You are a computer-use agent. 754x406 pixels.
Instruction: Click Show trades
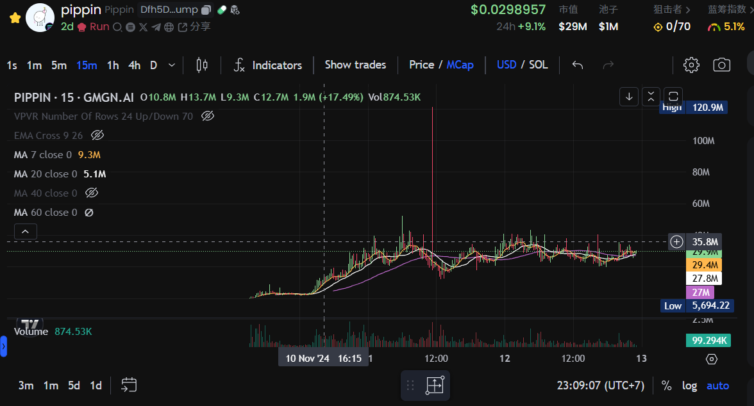(x=355, y=65)
